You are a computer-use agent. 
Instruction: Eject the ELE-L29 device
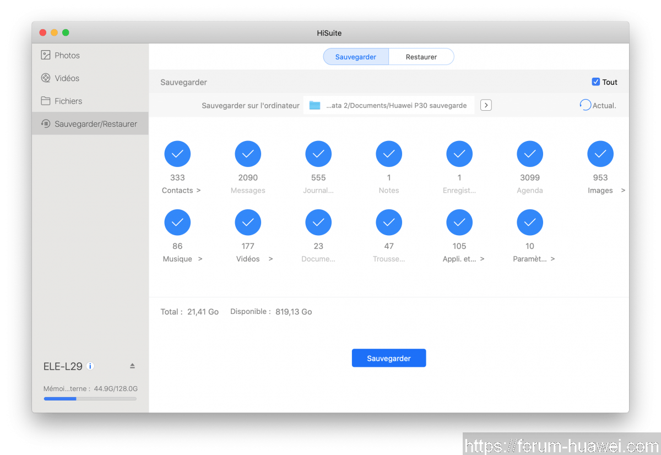click(132, 366)
